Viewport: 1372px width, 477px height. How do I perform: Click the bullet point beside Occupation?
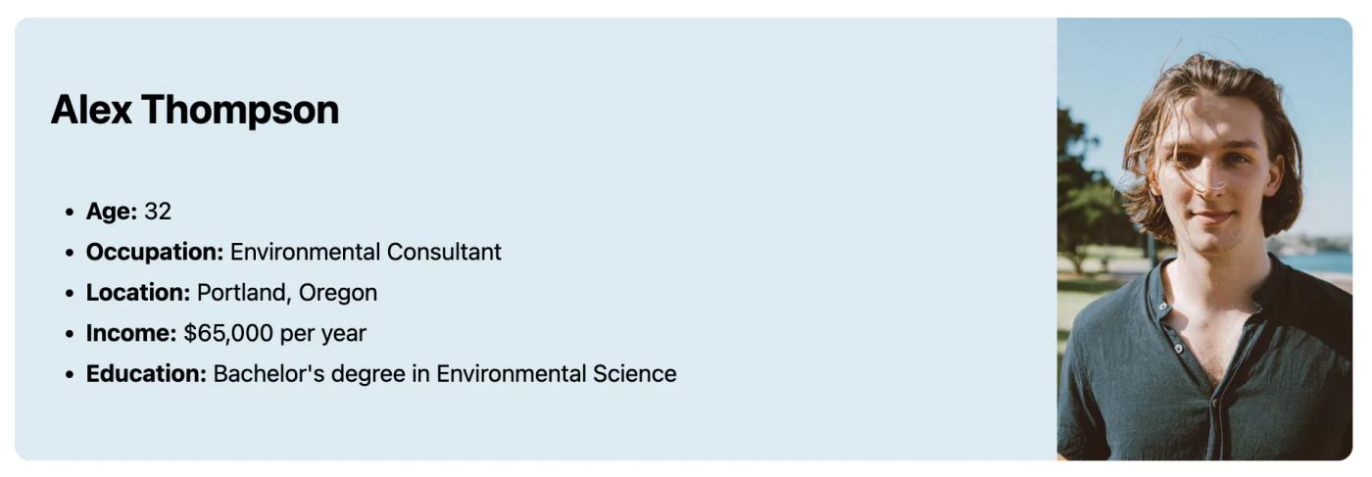point(69,253)
